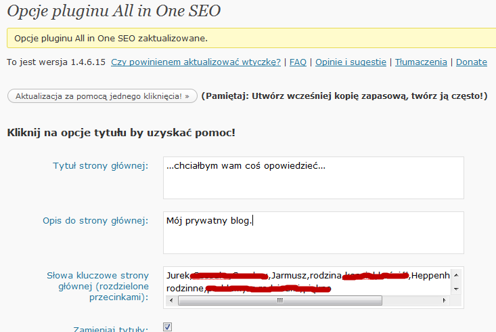Click the 'Zamieniaj tytuły' help label
The image size is (496, 332).
[x=110, y=329]
